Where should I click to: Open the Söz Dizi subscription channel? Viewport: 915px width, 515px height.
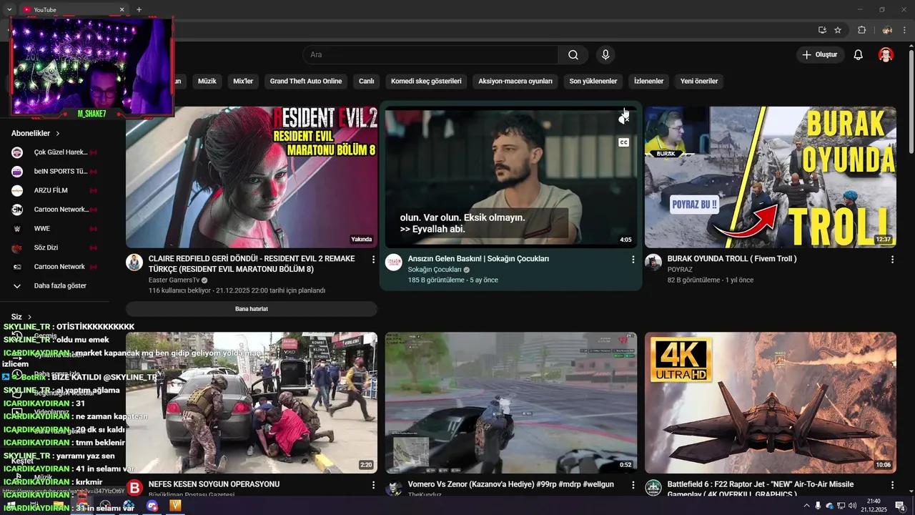(x=54, y=247)
